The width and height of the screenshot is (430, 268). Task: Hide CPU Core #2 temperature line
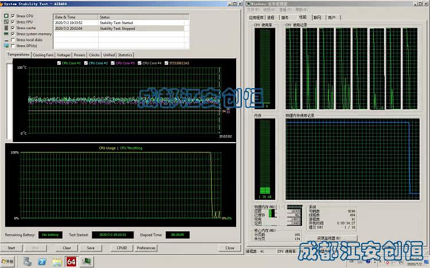pyautogui.click(x=86, y=63)
